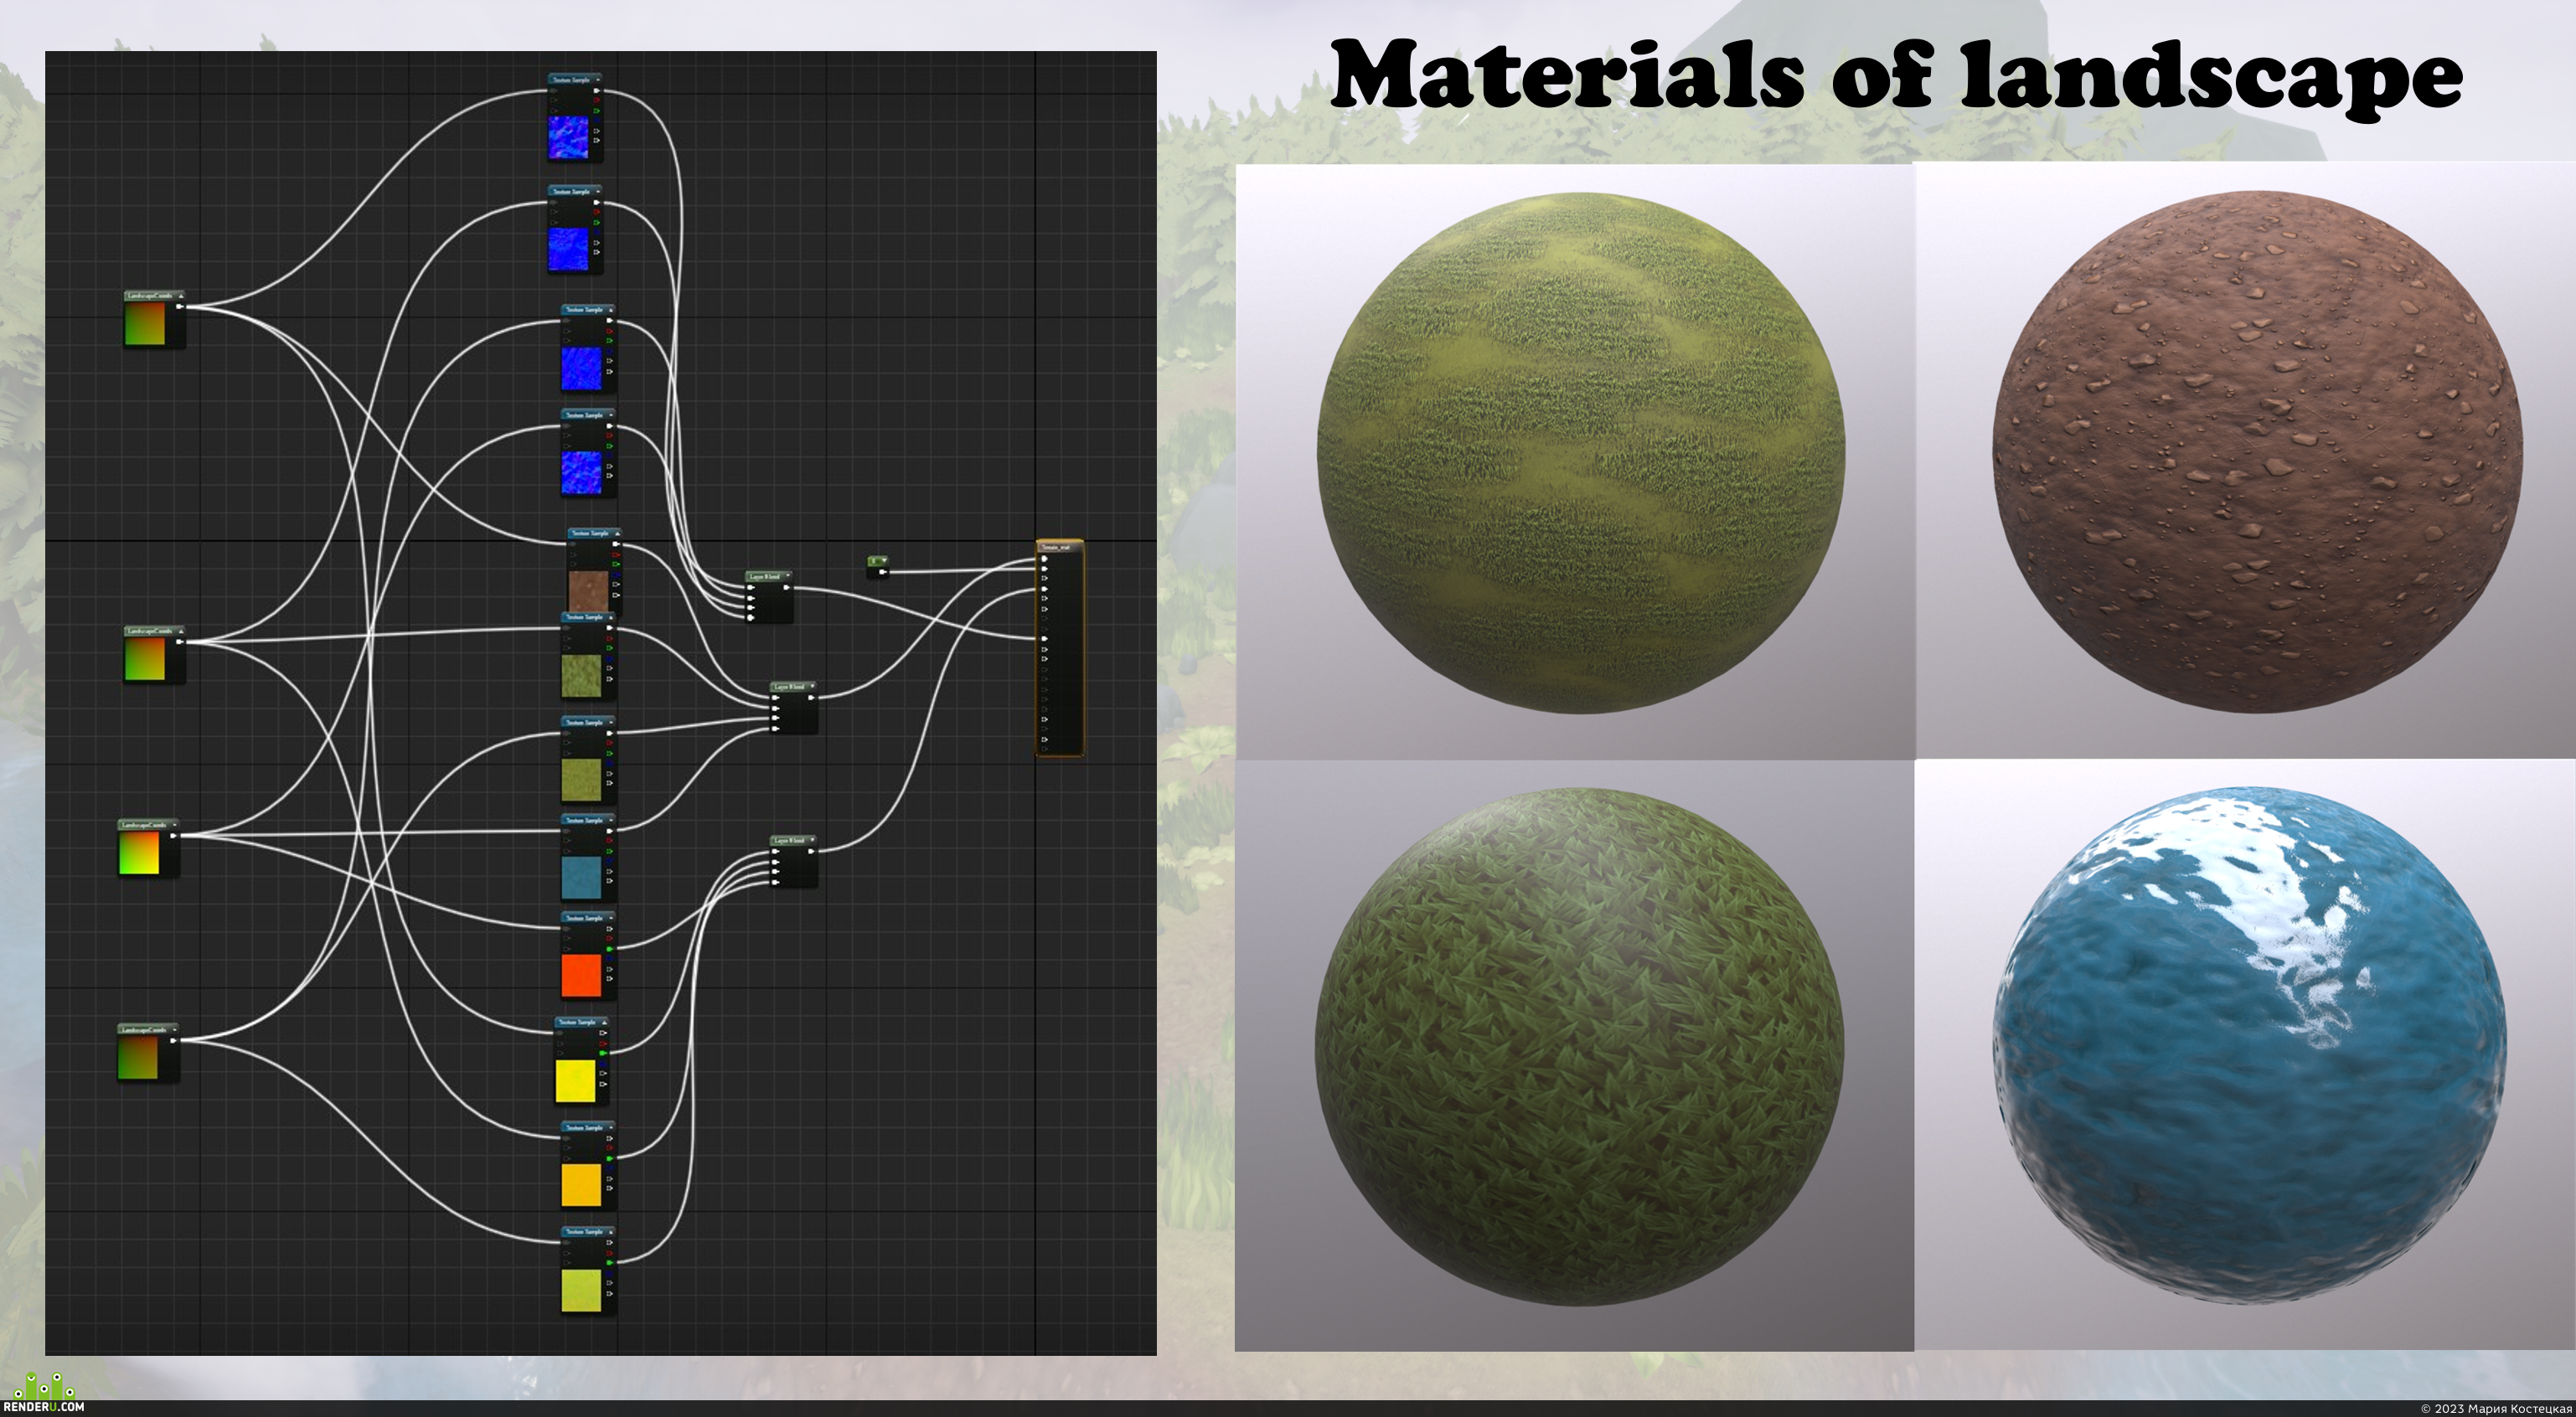Select the leafy grass material sphere preview
2576x1417 pixels.
[1579, 1047]
